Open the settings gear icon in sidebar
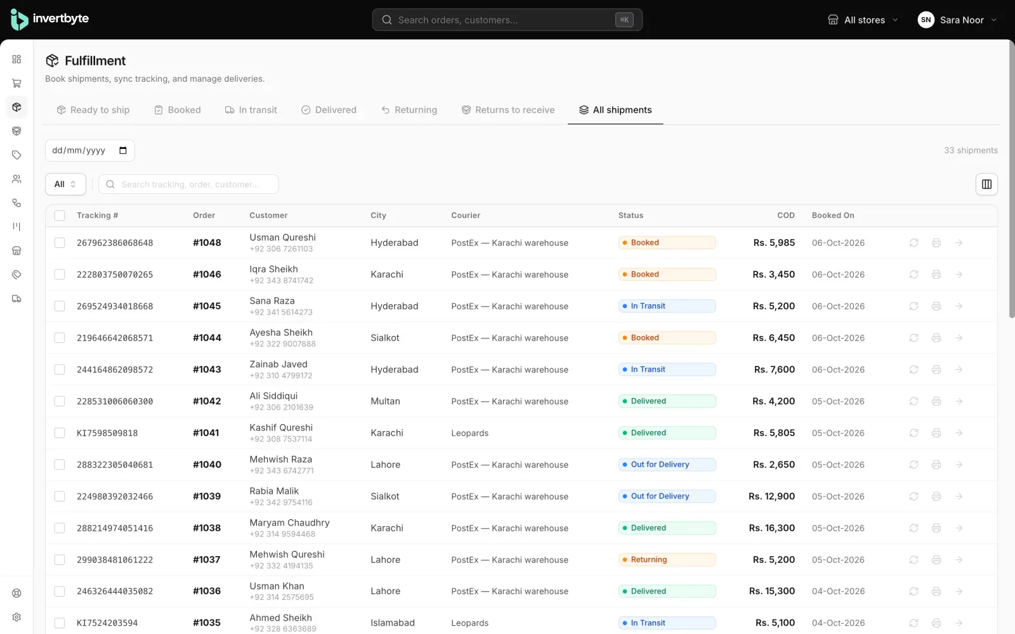 [16, 617]
